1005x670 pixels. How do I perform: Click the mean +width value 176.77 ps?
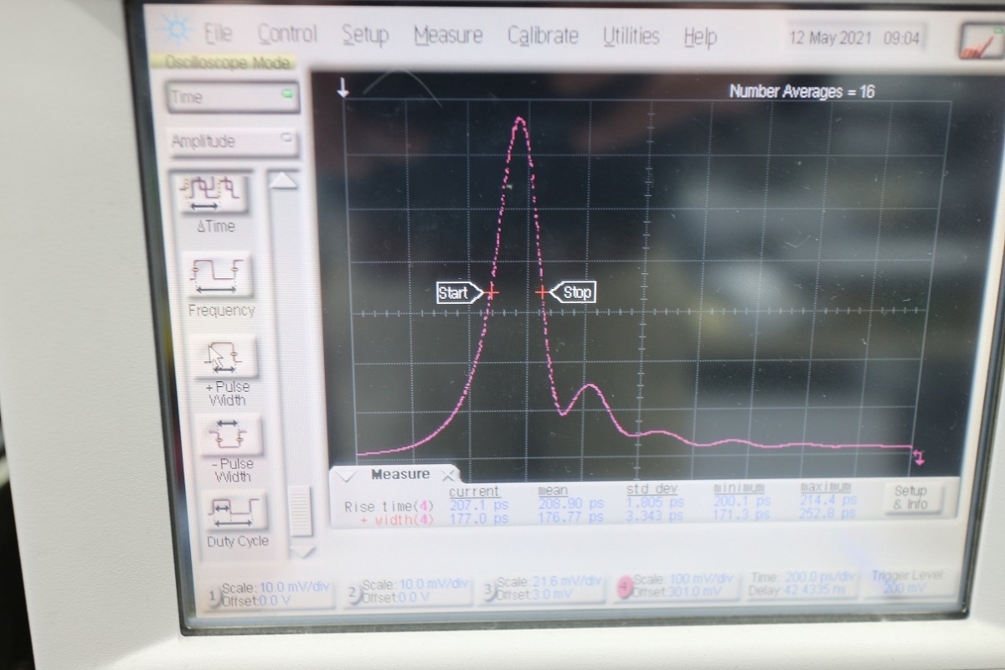[570, 518]
